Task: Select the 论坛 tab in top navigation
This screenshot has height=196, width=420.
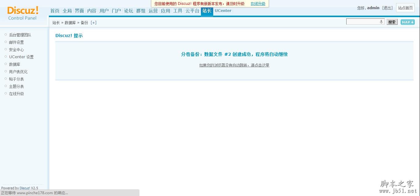Action: [128, 11]
